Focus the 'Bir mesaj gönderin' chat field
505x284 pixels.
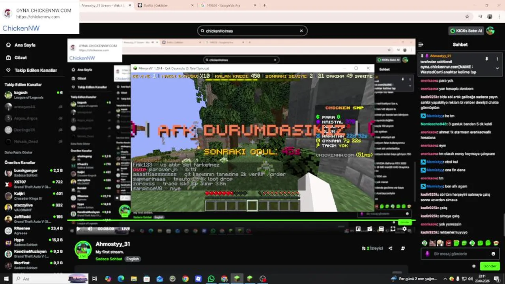(460, 254)
